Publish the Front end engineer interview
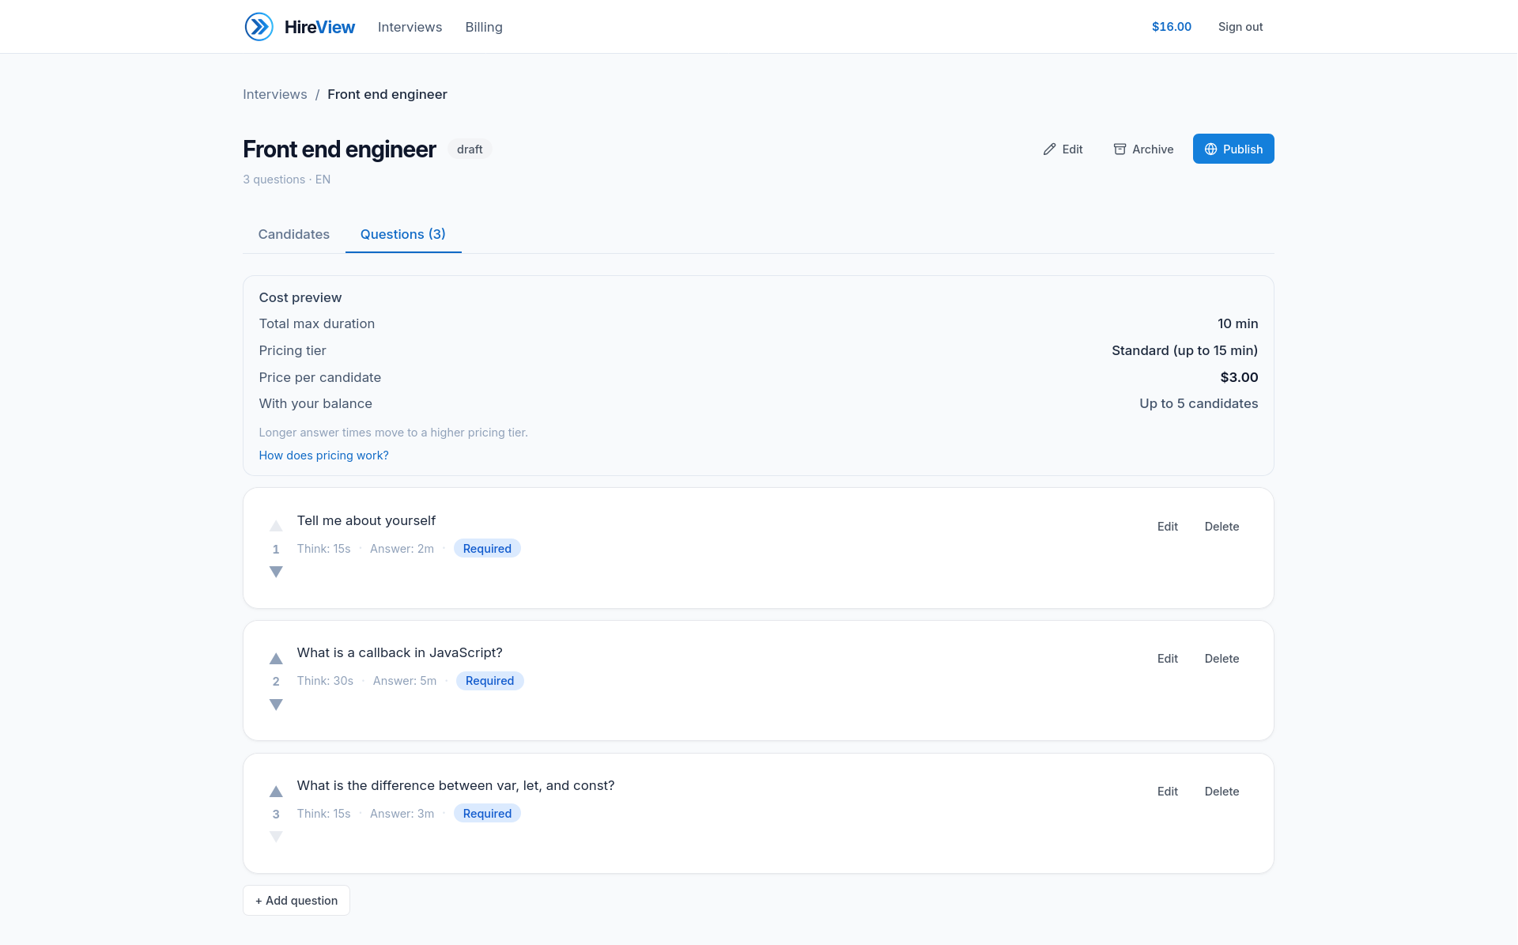Image resolution: width=1518 pixels, height=945 pixels. pos(1233,149)
